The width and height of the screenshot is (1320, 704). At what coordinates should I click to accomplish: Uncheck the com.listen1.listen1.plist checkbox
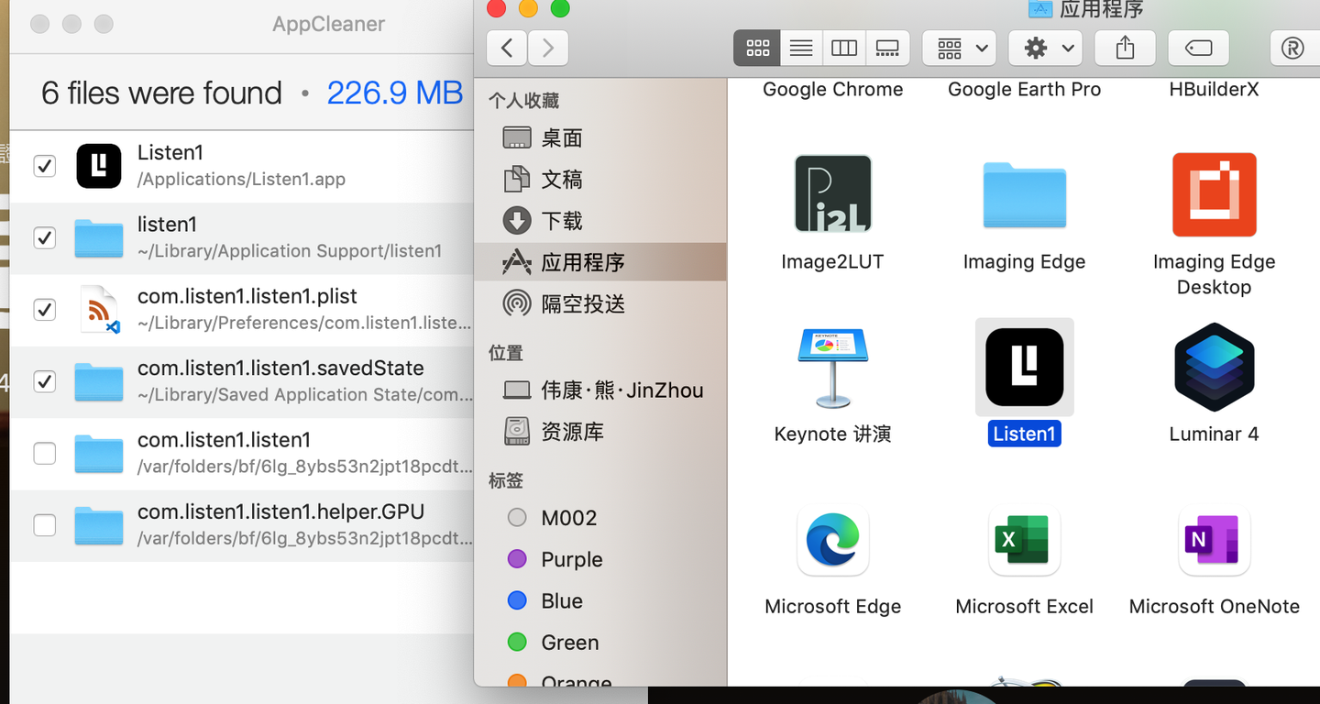44,310
